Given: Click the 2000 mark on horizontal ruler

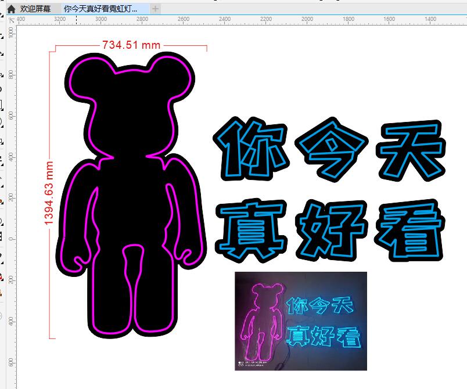Looking at the screenshot, I should pos(307,19).
